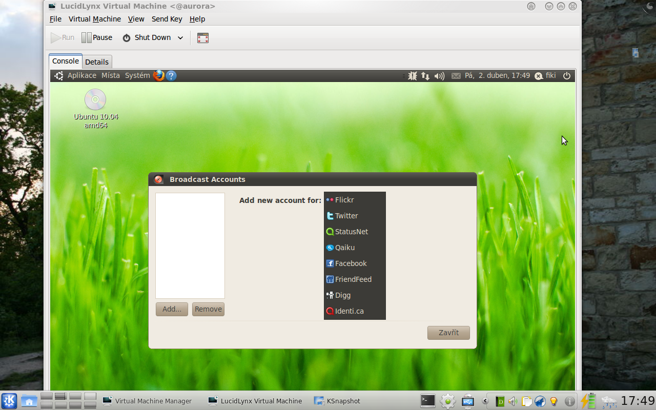Open the View menu

coord(136,19)
